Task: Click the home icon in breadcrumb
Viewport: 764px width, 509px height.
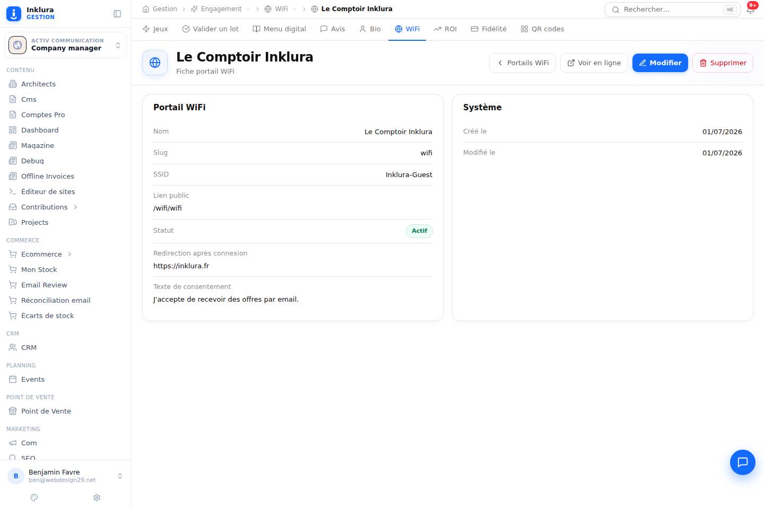Action: click(x=146, y=9)
